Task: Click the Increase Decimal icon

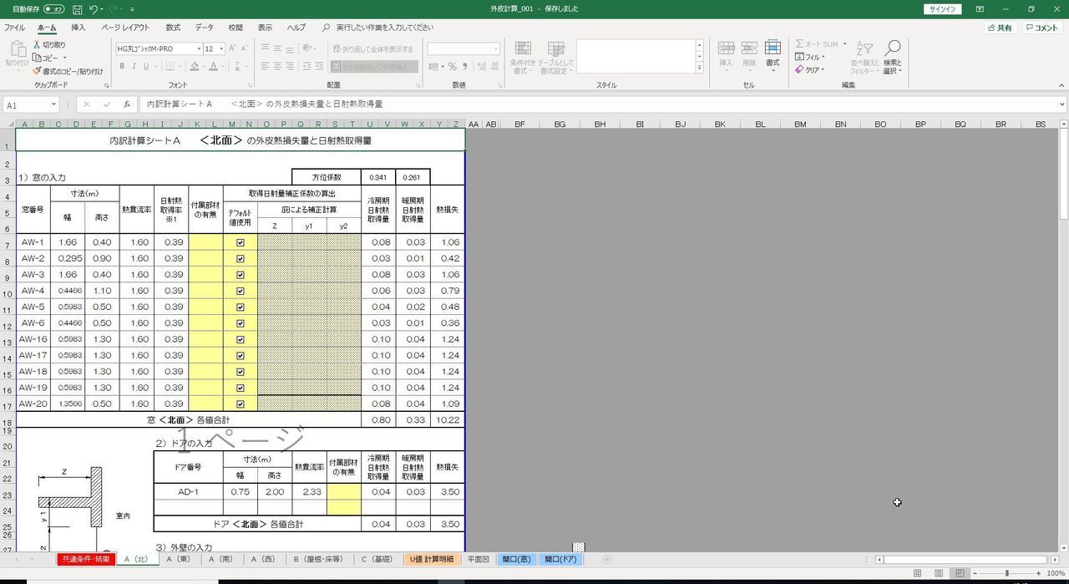Action: coord(480,66)
